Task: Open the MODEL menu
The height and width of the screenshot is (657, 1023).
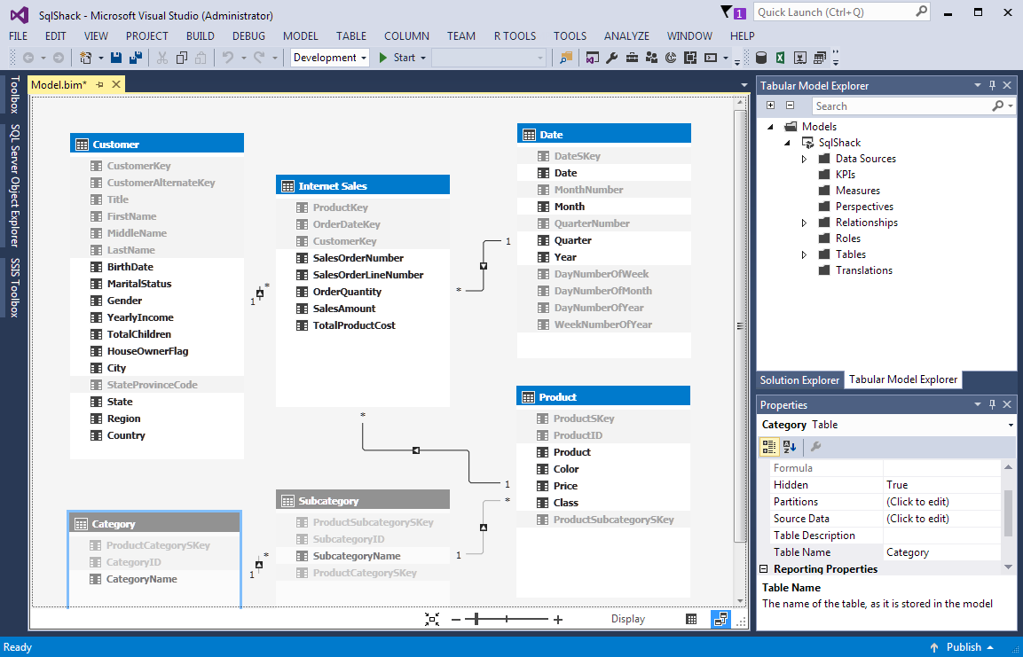Action: [300, 36]
